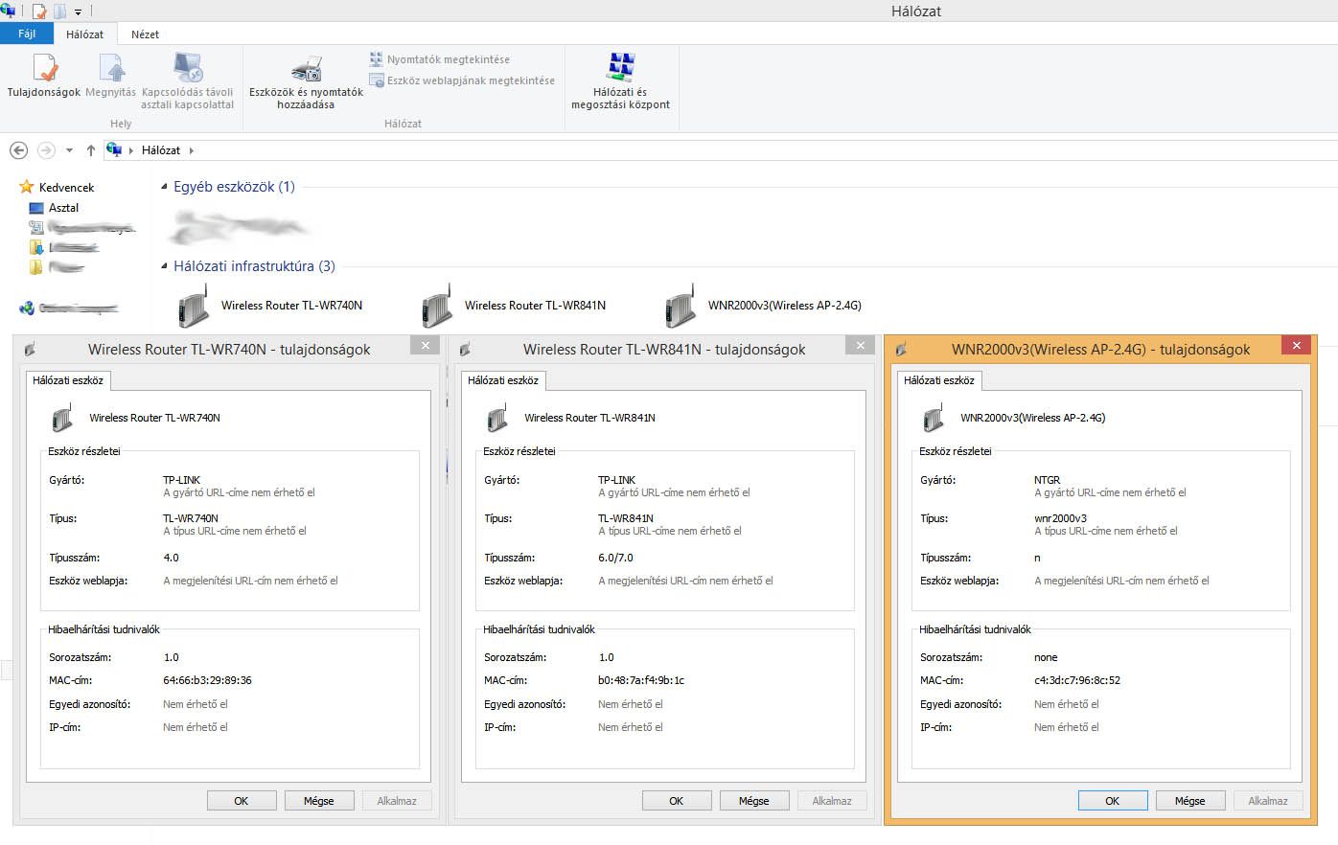The height and width of the screenshot is (845, 1338).
Task: Click MAC address b0:48:7a:f4:9b:1c
Action: [x=641, y=680]
